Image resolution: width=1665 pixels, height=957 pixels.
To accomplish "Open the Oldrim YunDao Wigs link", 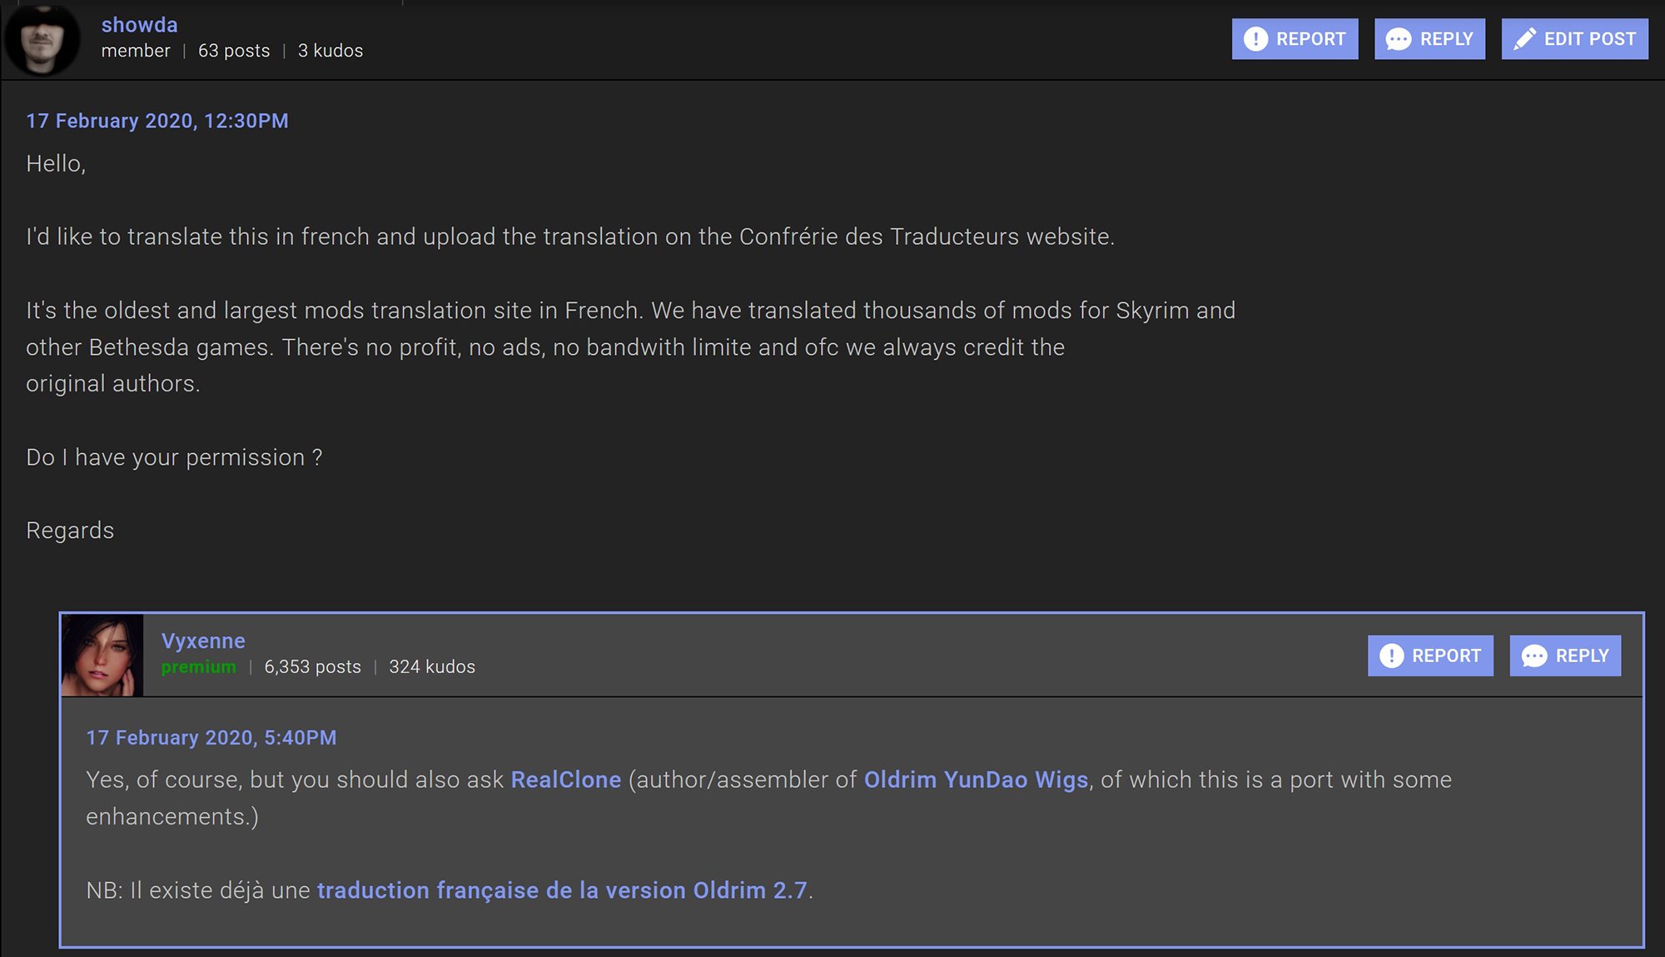I will click(976, 780).
